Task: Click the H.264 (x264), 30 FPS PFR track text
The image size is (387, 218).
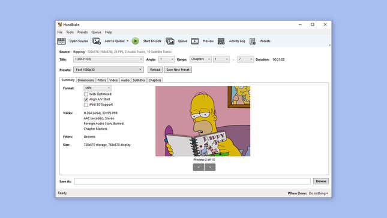Action: [x=100, y=113]
